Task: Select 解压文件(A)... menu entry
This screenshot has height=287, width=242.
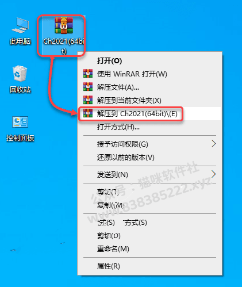Action: [x=118, y=87]
